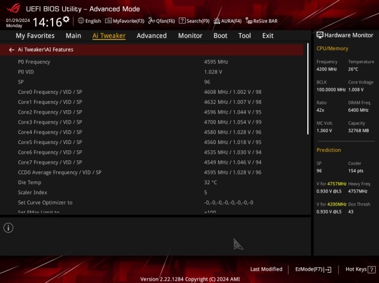The image size is (379, 283).
Task: Click DRAM Freq. value 6400 MHz
Action: click(358, 110)
